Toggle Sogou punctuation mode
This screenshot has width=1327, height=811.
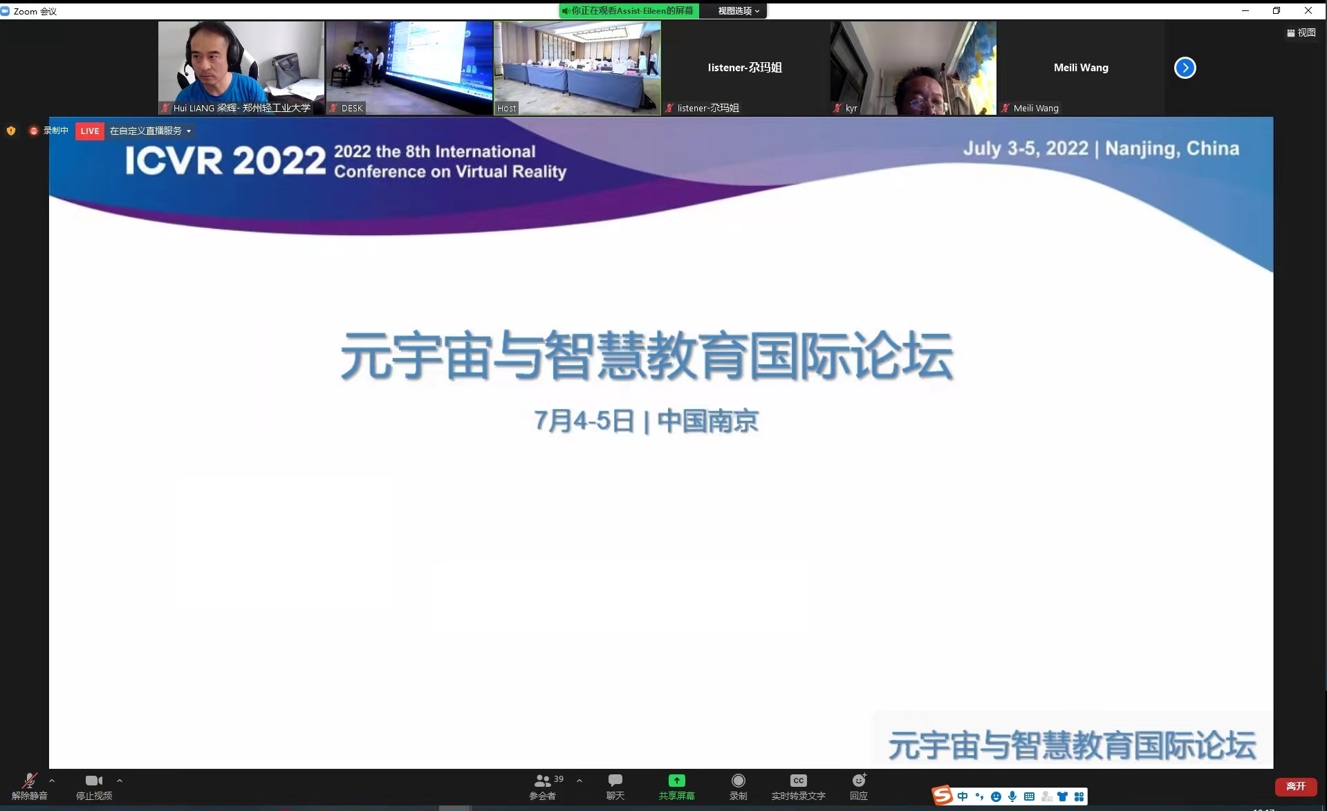tap(979, 797)
